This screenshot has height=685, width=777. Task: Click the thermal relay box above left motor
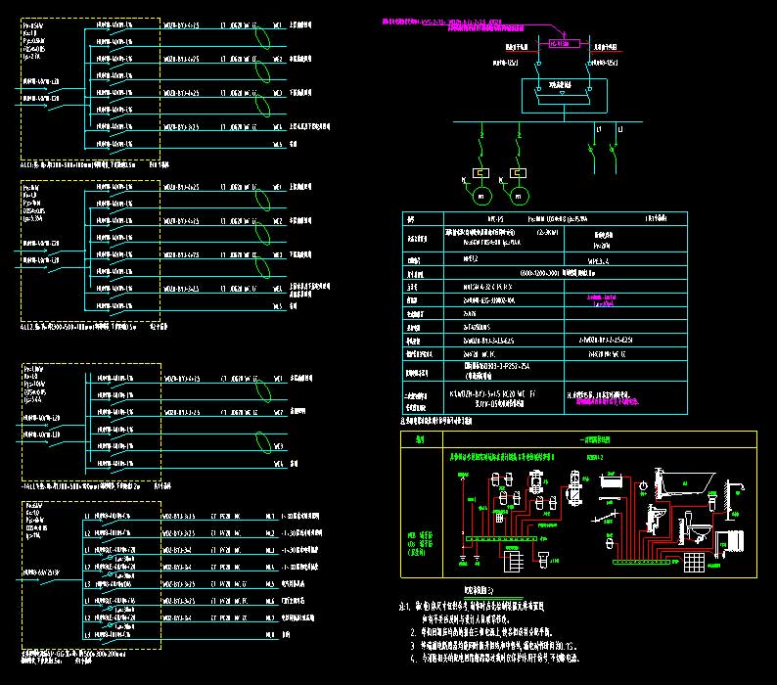coord(480,173)
